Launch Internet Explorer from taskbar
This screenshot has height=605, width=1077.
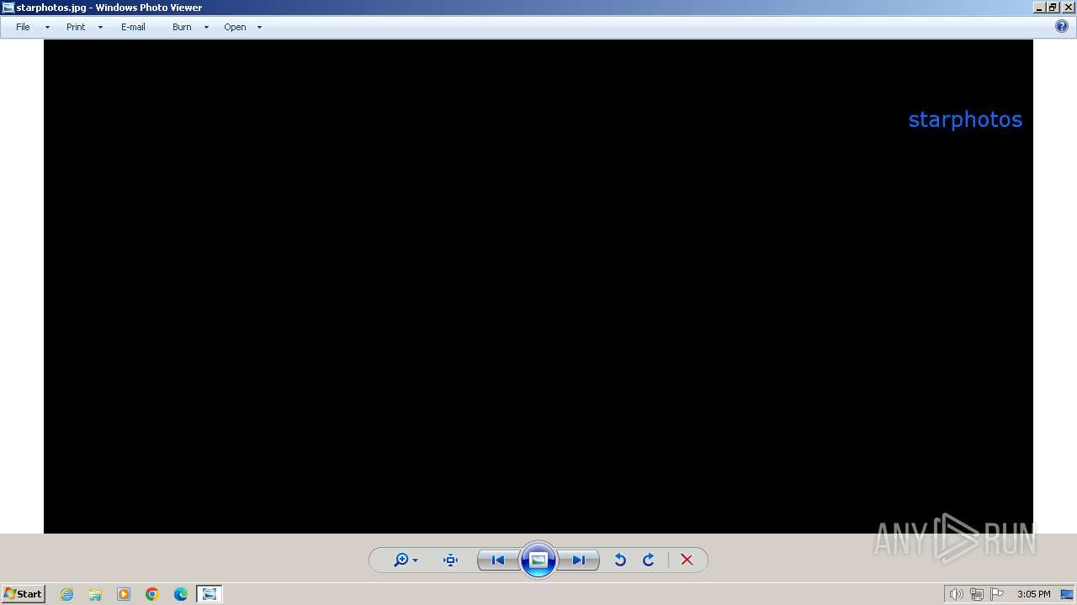coord(66,594)
